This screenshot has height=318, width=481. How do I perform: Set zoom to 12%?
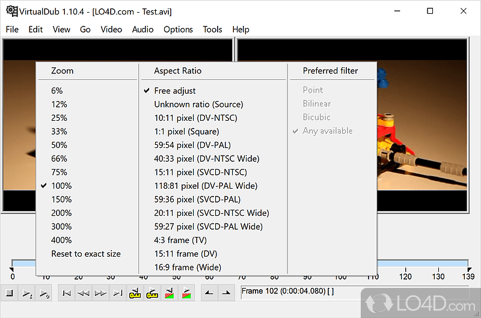coord(87,104)
